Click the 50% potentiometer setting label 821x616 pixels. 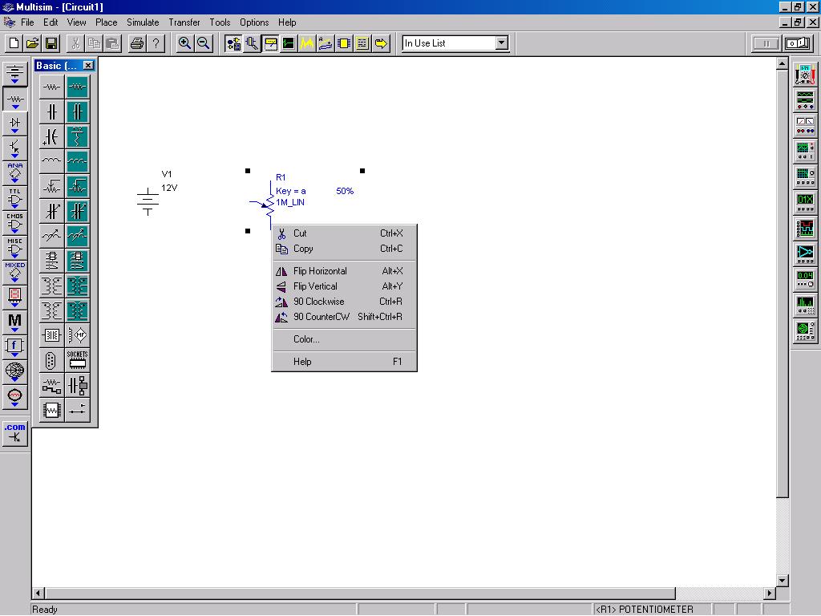345,191
